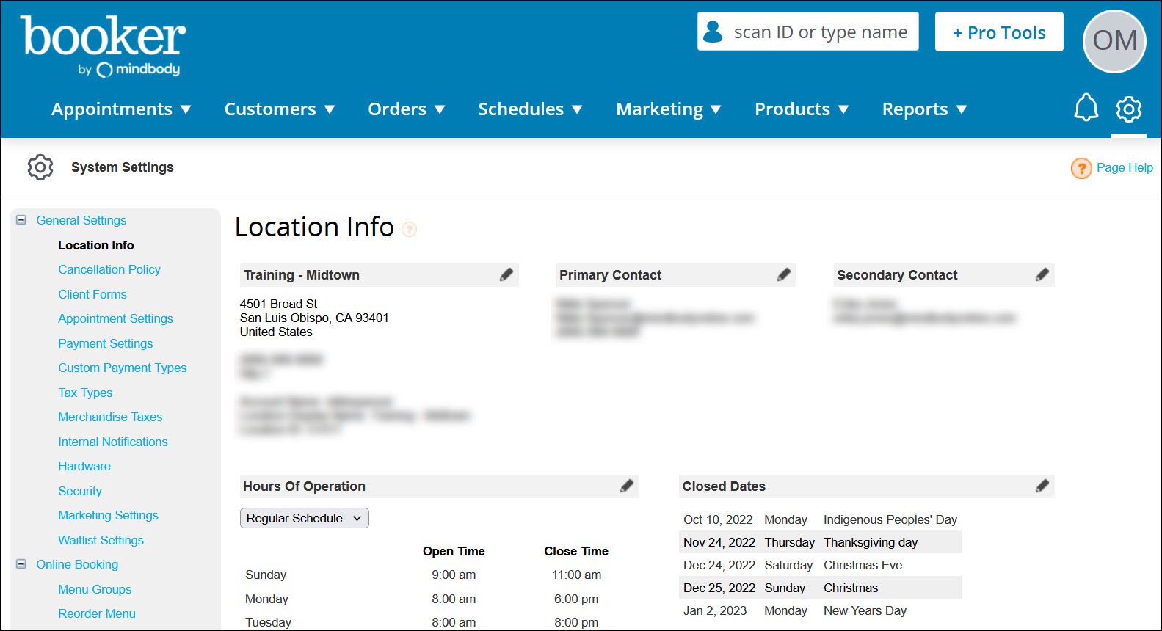Open the Appointments menu
Screen dimensions: 1162x631
click(121, 109)
